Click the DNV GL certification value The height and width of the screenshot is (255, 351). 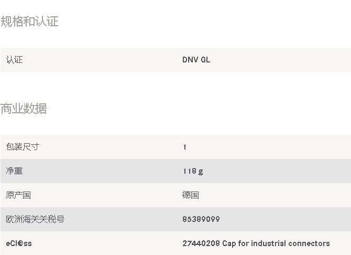[196, 60]
